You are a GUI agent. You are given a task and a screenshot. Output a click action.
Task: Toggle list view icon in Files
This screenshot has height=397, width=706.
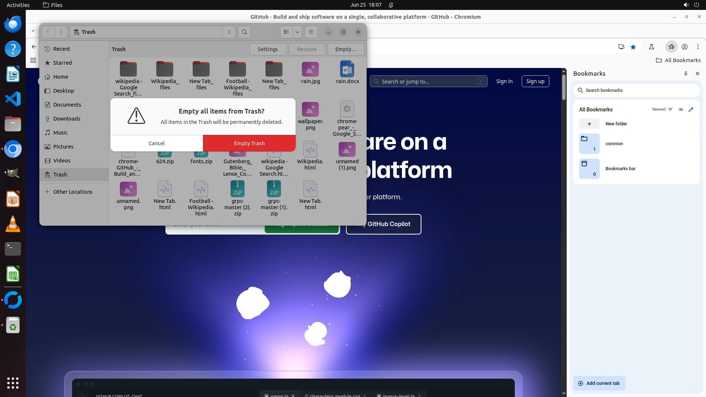286,32
